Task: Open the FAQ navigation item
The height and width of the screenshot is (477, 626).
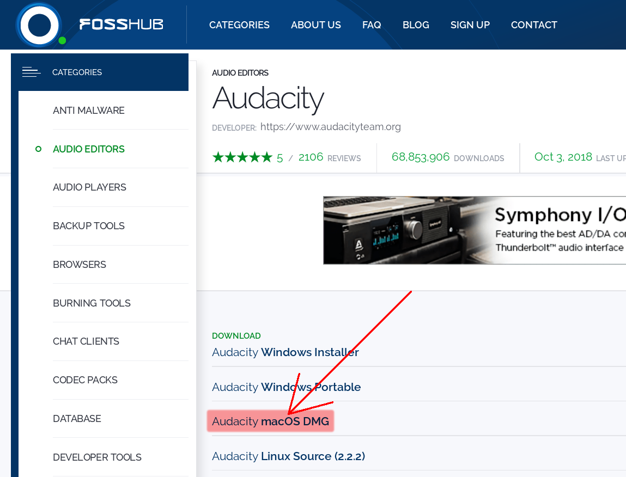Action: point(372,25)
